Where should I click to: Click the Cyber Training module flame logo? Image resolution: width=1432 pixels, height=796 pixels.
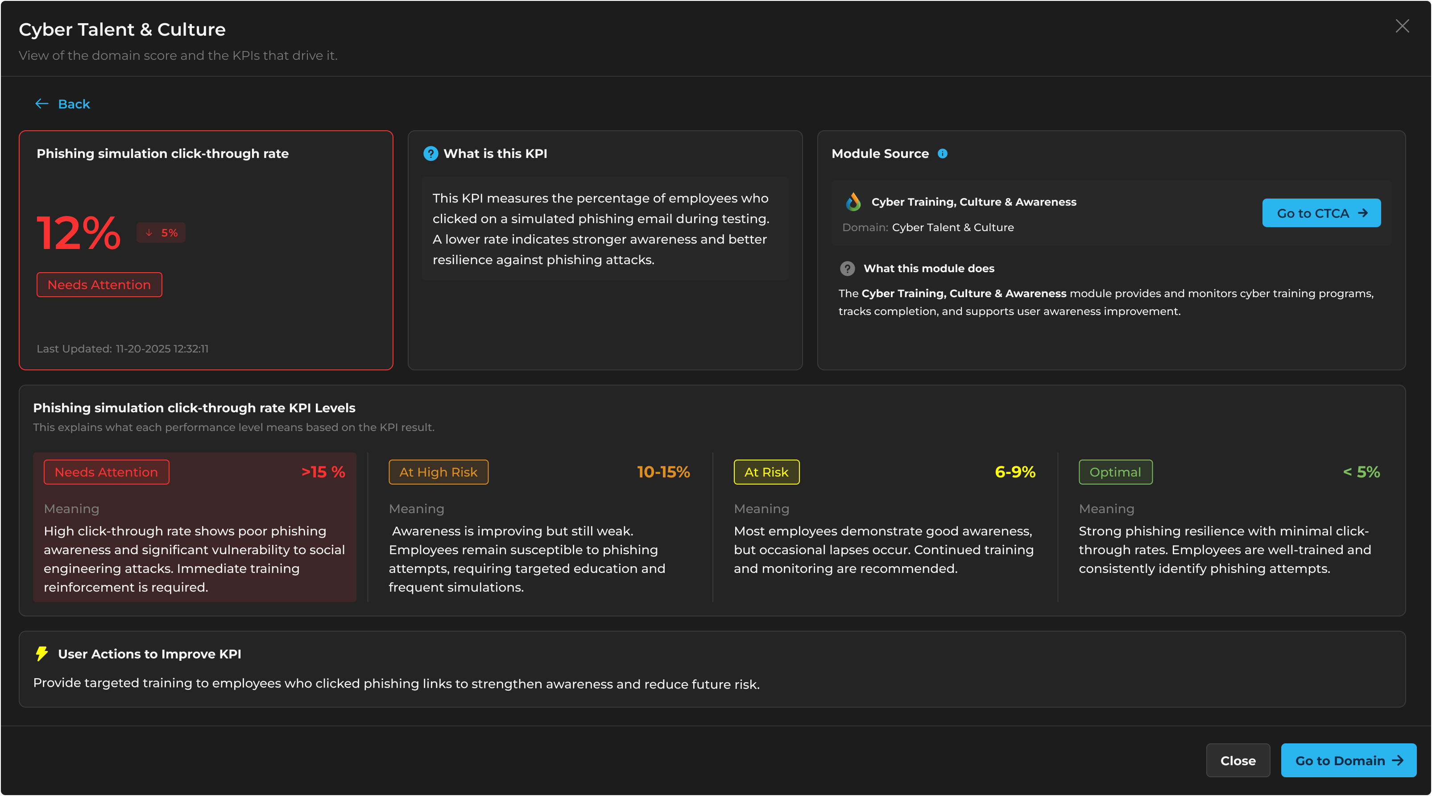pyautogui.click(x=853, y=202)
